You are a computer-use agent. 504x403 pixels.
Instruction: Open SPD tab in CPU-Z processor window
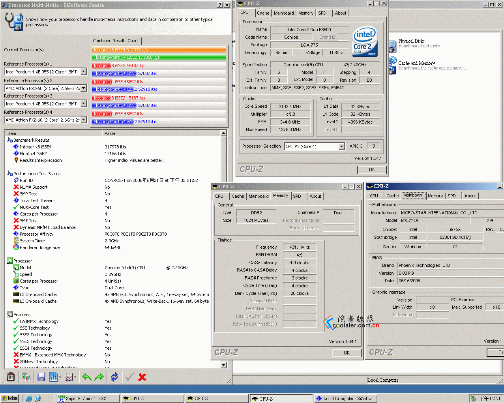point(322,13)
